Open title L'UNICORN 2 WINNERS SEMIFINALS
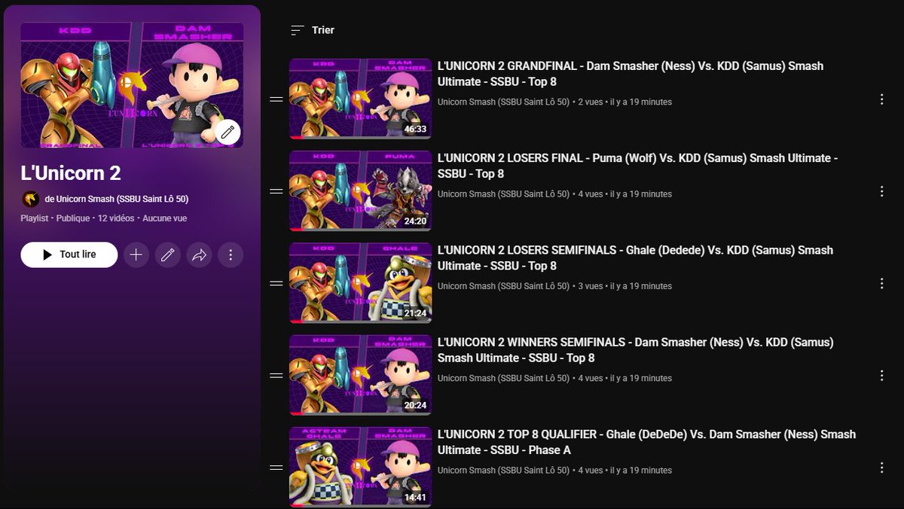The height and width of the screenshot is (509, 904). [636, 349]
